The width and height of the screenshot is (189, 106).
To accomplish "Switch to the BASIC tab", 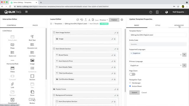I will [x=137, y=25].
